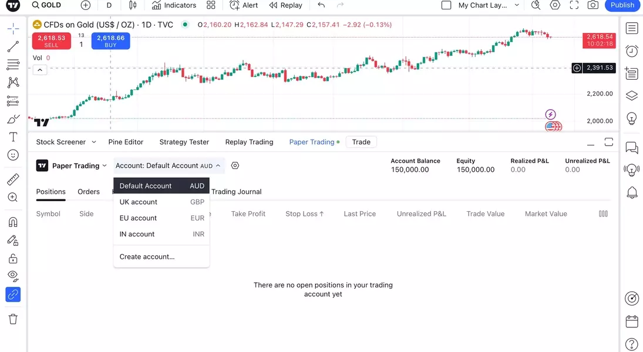Create a new Alert
The width and height of the screenshot is (643, 352).
(x=244, y=5)
